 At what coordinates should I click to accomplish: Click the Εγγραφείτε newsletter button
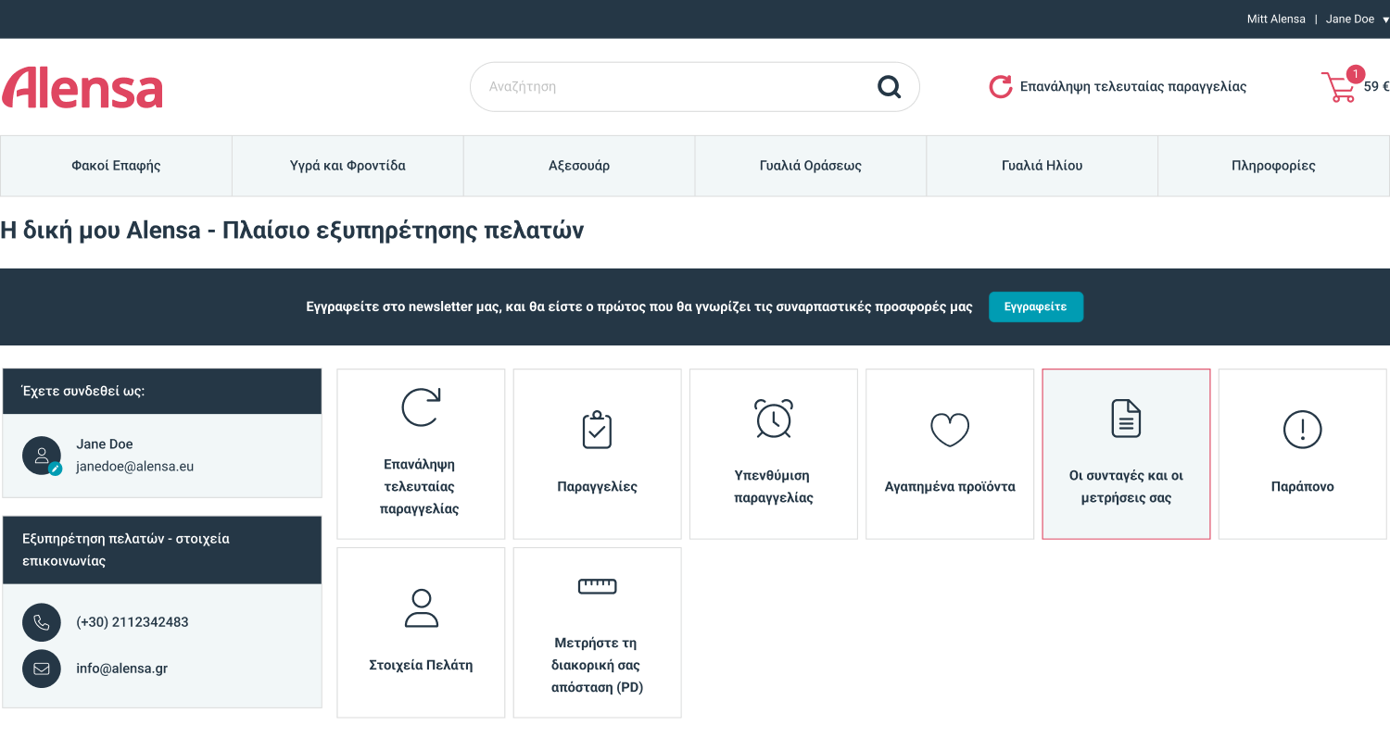(x=1036, y=306)
